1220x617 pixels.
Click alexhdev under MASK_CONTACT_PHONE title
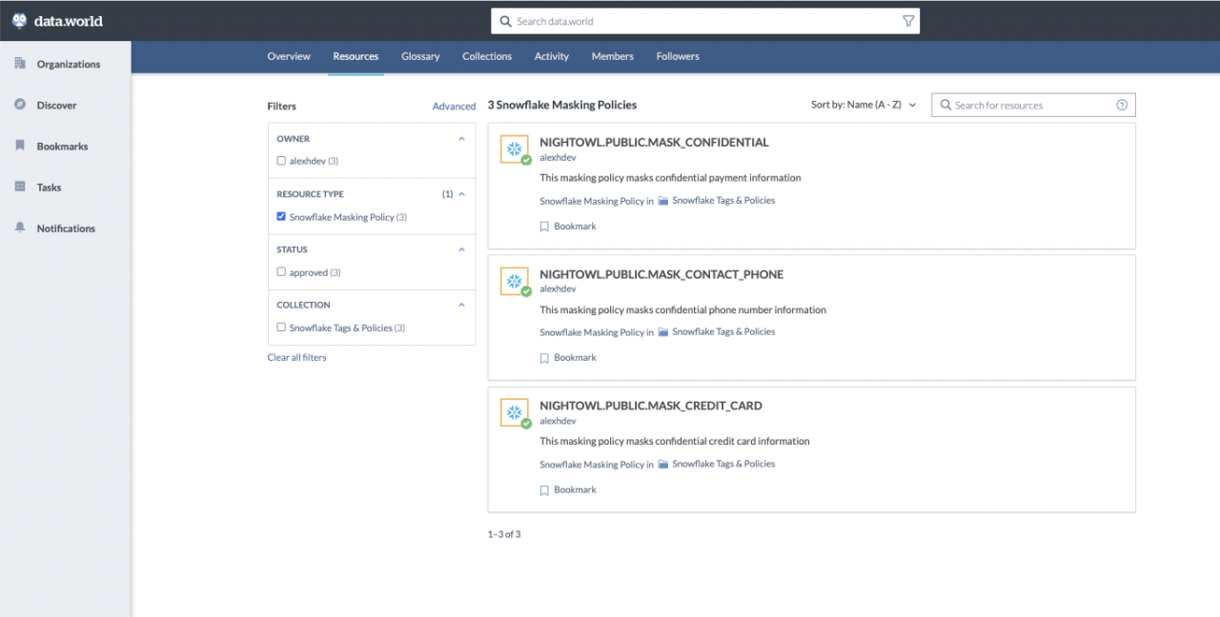point(558,289)
